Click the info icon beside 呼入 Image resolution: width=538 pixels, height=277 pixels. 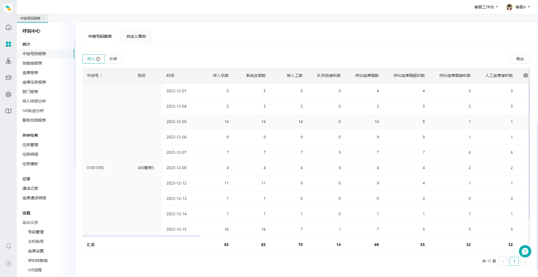tap(98, 59)
